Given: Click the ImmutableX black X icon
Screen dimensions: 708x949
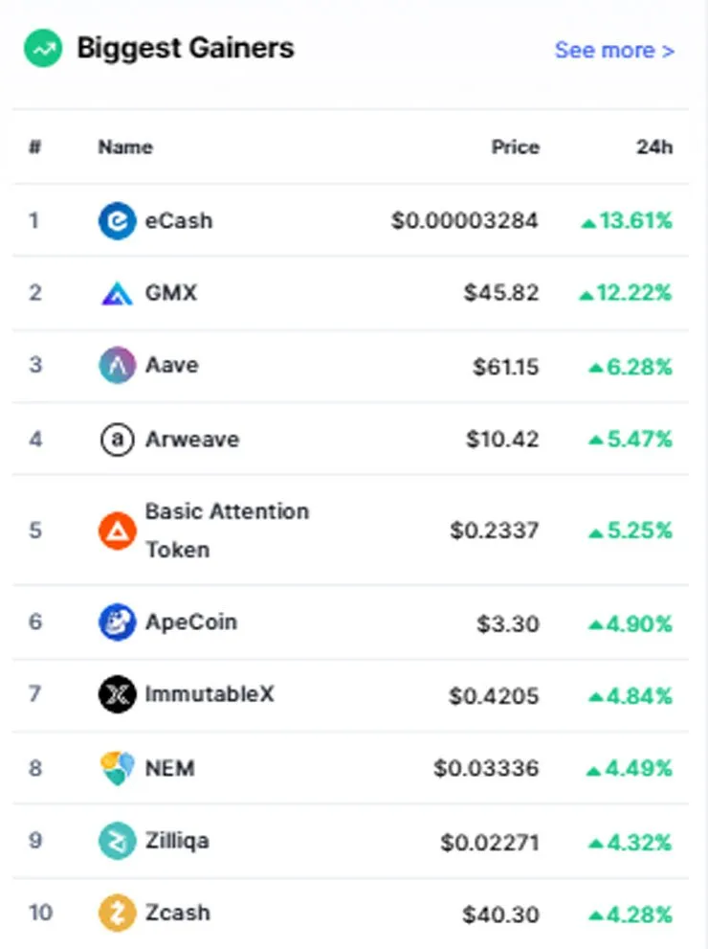Looking at the screenshot, I should (118, 694).
